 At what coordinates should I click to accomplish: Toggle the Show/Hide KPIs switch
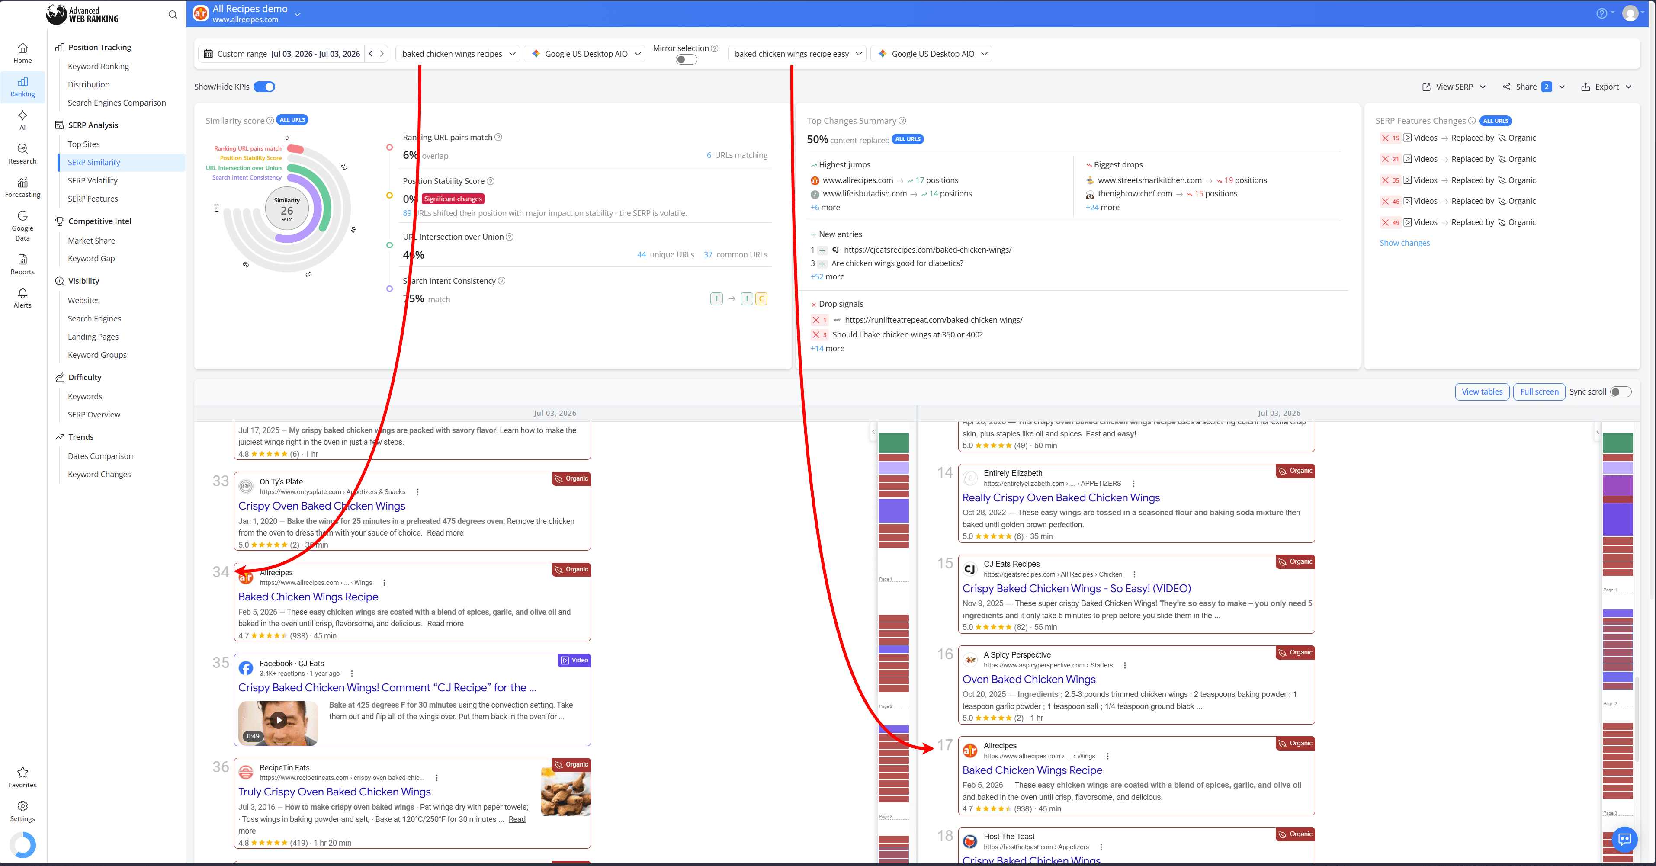pyautogui.click(x=264, y=87)
